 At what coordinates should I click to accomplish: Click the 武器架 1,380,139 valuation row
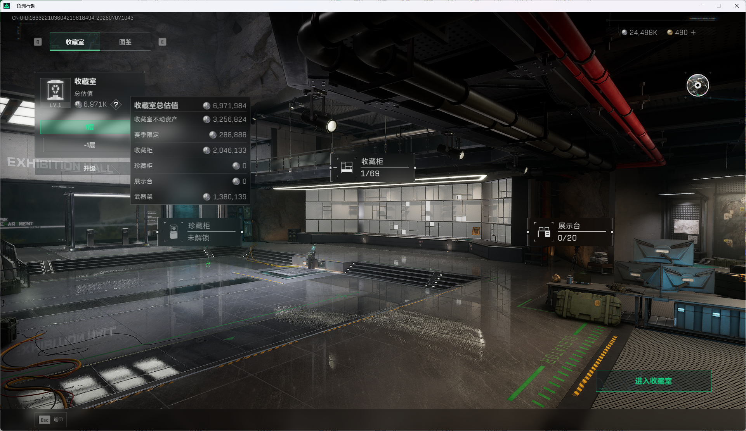190,197
